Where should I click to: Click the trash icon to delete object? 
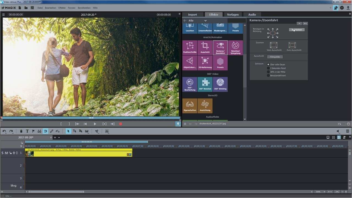coord(21,131)
